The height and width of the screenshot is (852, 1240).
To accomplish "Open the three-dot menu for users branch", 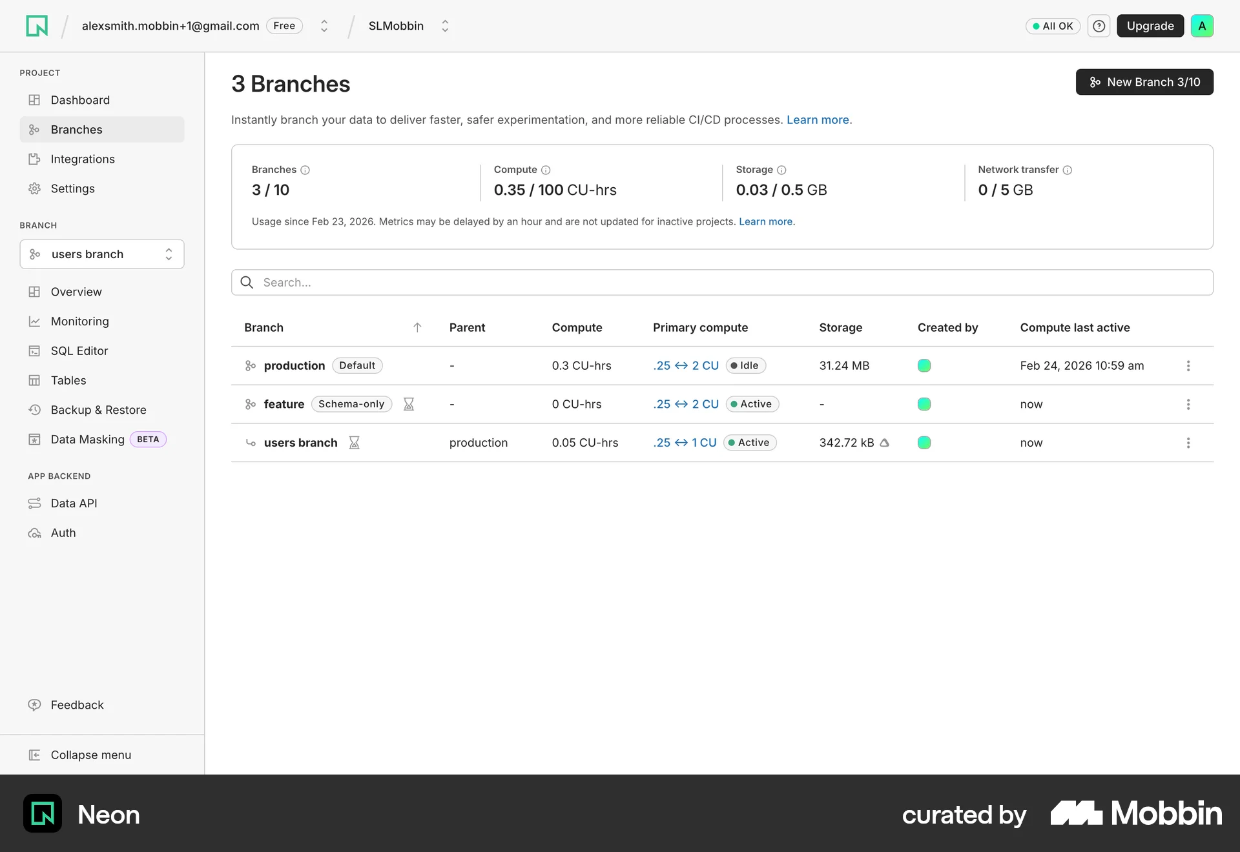I will click(x=1188, y=443).
